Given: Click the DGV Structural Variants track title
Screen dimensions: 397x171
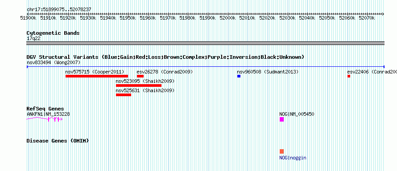Looking at the screenshot, I should 165,57.
